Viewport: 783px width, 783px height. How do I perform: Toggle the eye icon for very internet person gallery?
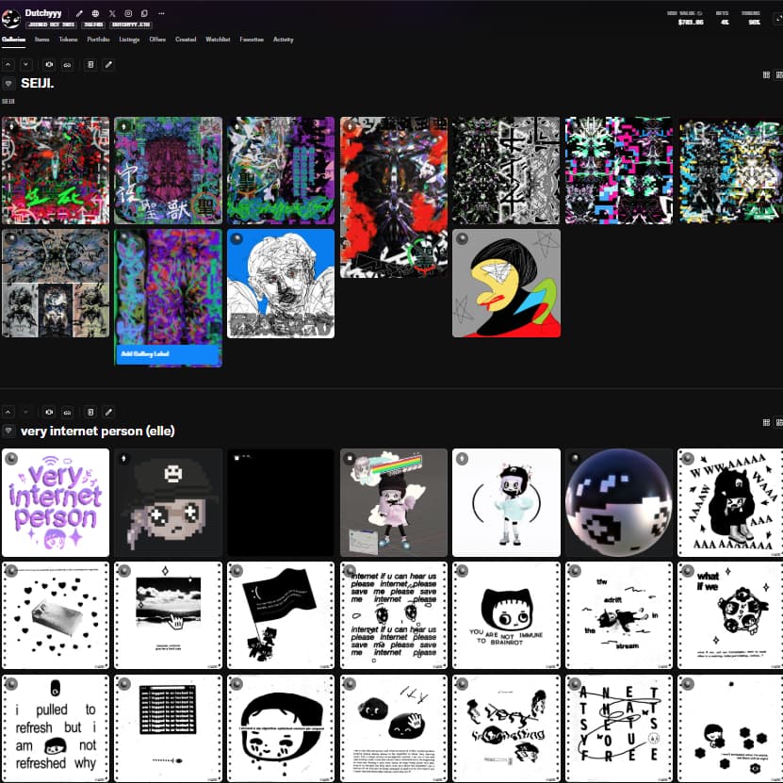coord(49,412)
